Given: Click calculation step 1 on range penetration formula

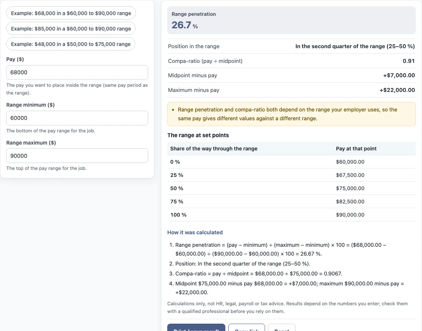Looking at the screenshot, I should point(281,249).
